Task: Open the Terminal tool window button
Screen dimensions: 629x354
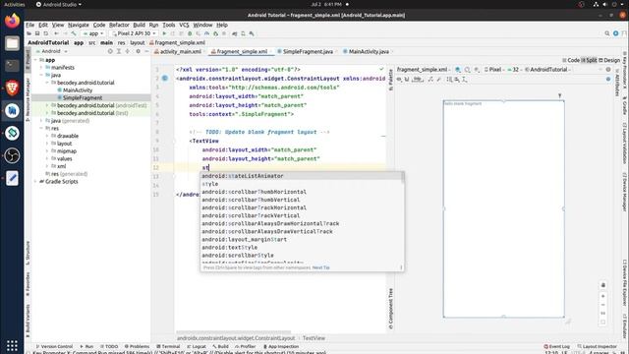Action: point(168,346)
